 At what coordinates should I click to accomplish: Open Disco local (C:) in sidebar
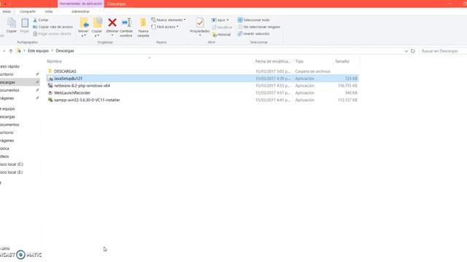pyautogui.click(x=12, y=164)
